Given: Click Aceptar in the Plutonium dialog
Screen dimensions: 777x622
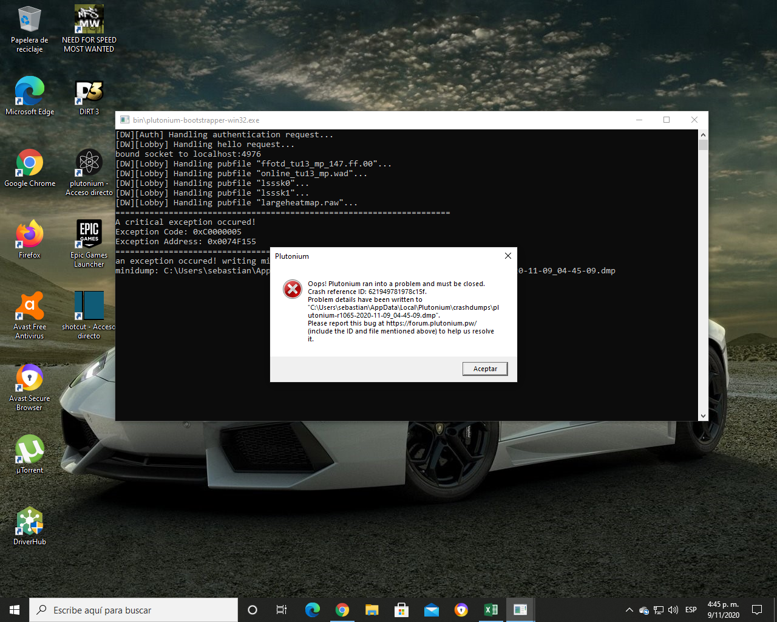Looking at the screenshot, I should coord(485,369).
